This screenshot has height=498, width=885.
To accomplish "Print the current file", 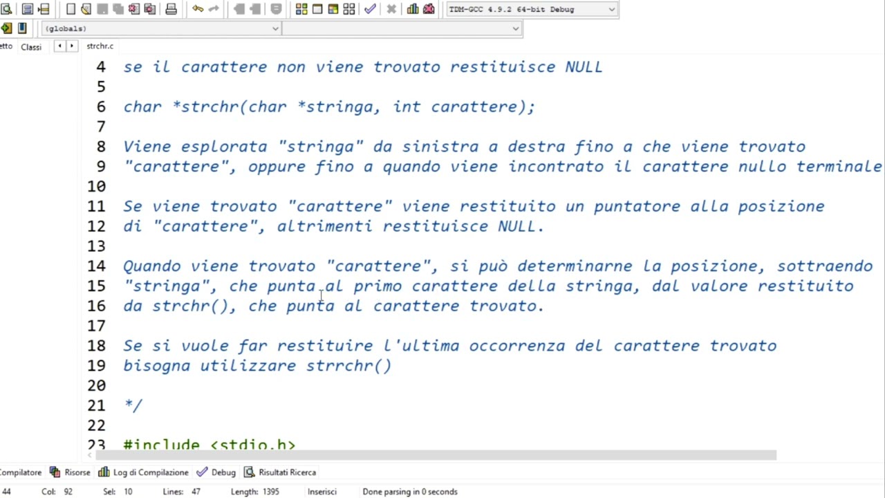I will [171, 9].
